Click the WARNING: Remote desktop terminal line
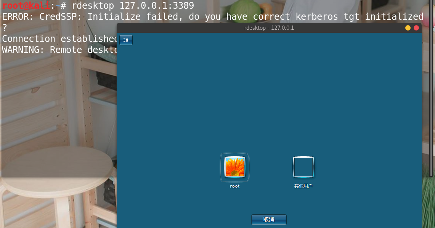Viewport: 435px width, 228px height. pyautogui.click(x=59, y=50)
